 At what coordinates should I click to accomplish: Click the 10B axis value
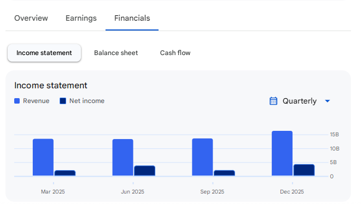[335, 148]
